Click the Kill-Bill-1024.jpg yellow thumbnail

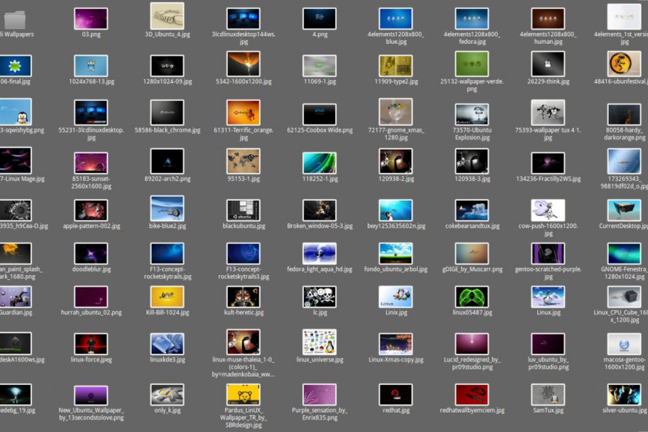tap(167, 296)
